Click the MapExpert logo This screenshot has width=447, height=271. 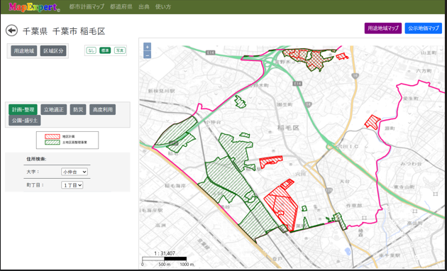click(x=34, y=7)
